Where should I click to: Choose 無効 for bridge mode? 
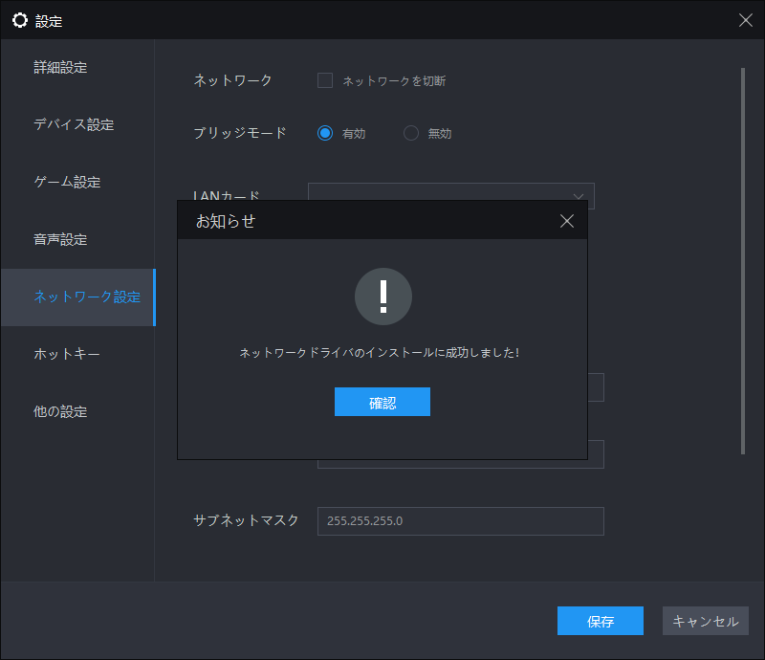411,134
